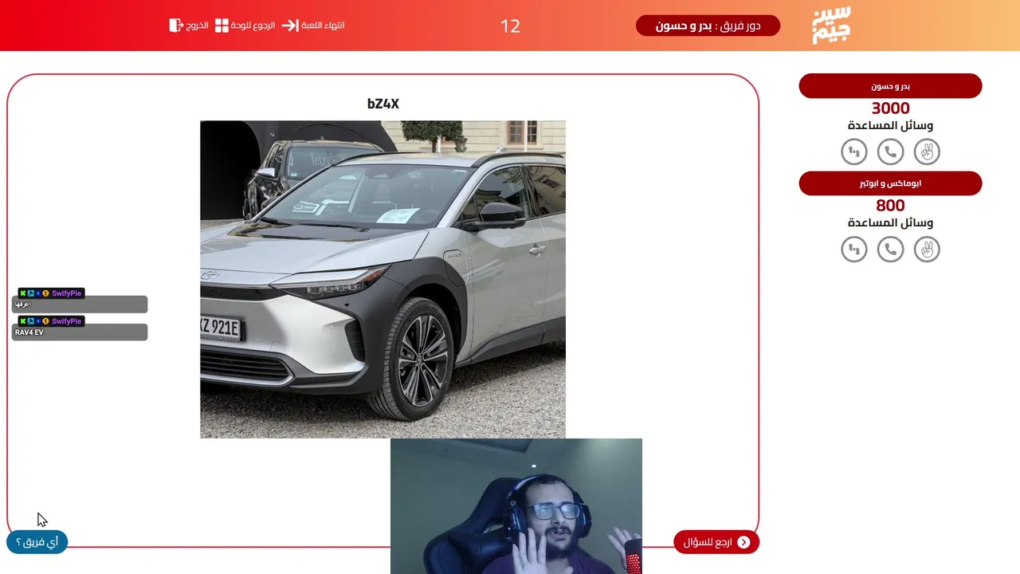Click the arrow icon for انتهاء اللعبة
The width and height of the screenshot is (1020, 574).
pos(289,26)
